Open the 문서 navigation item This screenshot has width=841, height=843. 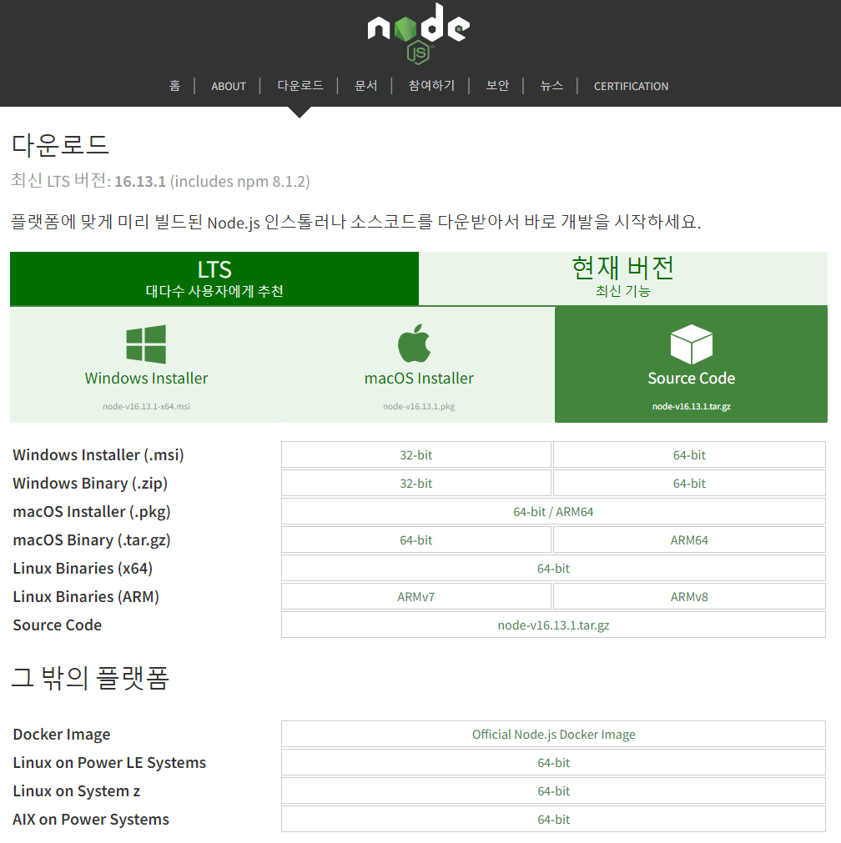[366, 86]
